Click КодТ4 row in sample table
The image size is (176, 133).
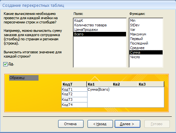tap(74, 105)
